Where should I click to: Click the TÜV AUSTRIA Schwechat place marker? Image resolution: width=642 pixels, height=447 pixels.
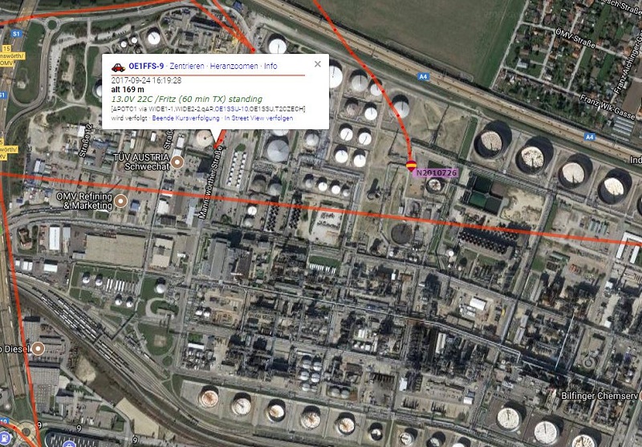(177, 162)
